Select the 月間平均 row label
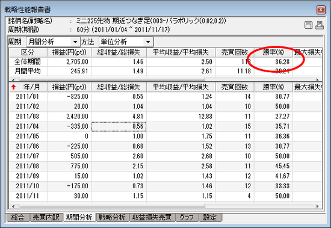The height and width of the screenshot is (228, 331). pyautogui.click(x=28, y=71)
